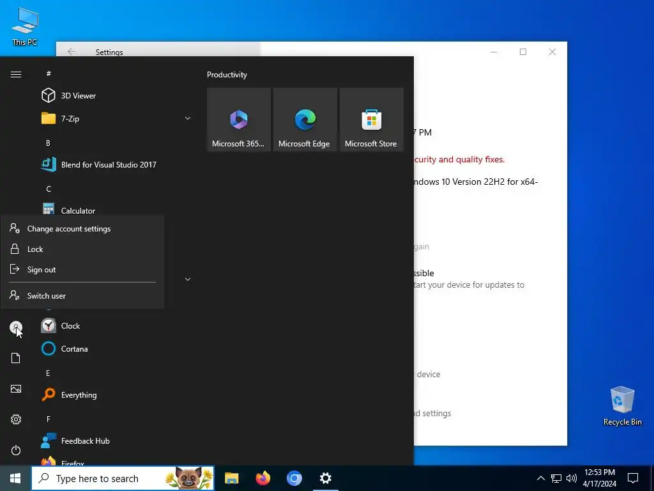Go back in the Settings window
The height and width of the screenshot is (491, 654).
click(x=72, y=51)
